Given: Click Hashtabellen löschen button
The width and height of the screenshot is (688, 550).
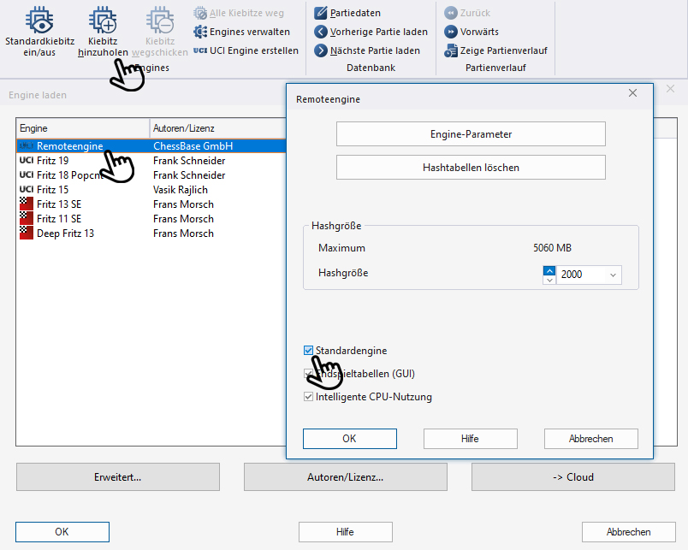Looking at the screenshot, I should (x=471, y=168).
